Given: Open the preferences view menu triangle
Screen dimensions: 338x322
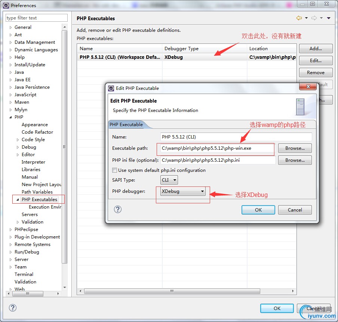Looking at the screenshot, I should click(x=329, y=18).
